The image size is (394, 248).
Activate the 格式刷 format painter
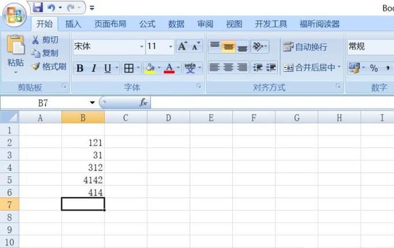(x=49, y=66)
